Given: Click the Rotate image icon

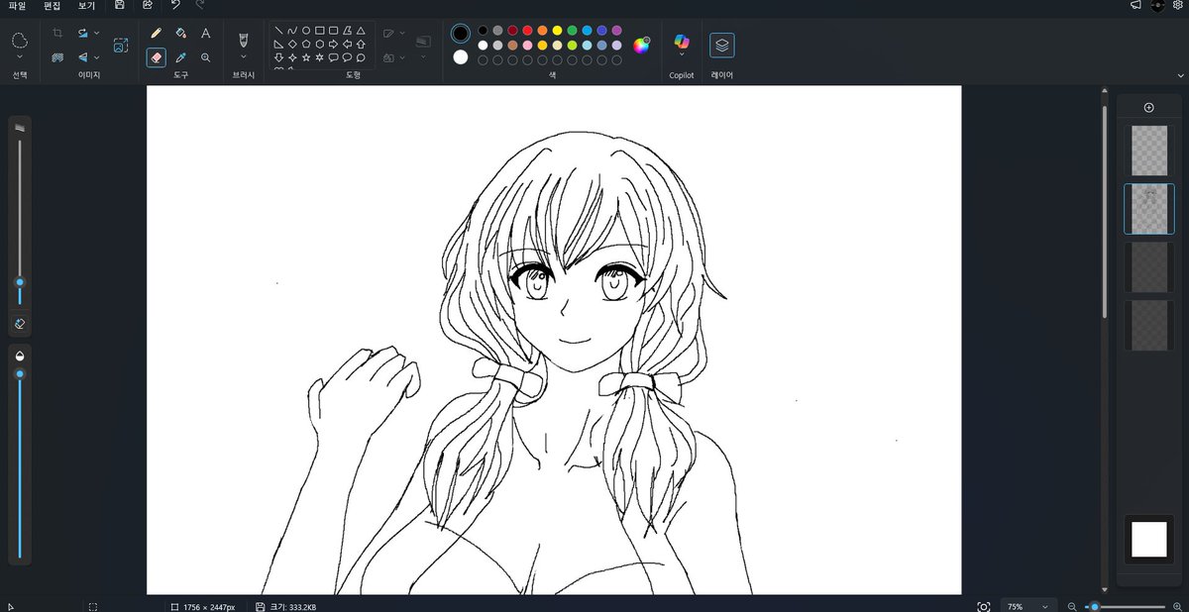Looking at the screenshot, I should (x=83, y=33).
